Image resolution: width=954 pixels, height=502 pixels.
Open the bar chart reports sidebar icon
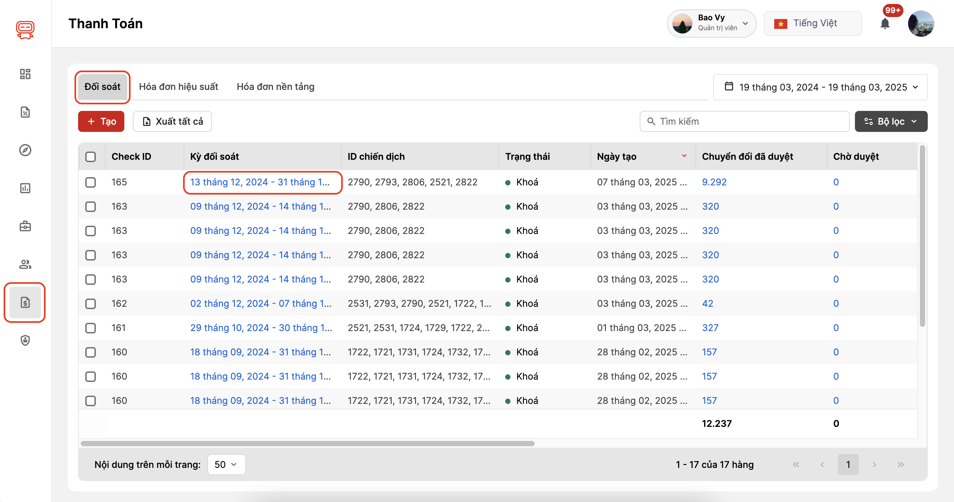click(x=25, y=188)
